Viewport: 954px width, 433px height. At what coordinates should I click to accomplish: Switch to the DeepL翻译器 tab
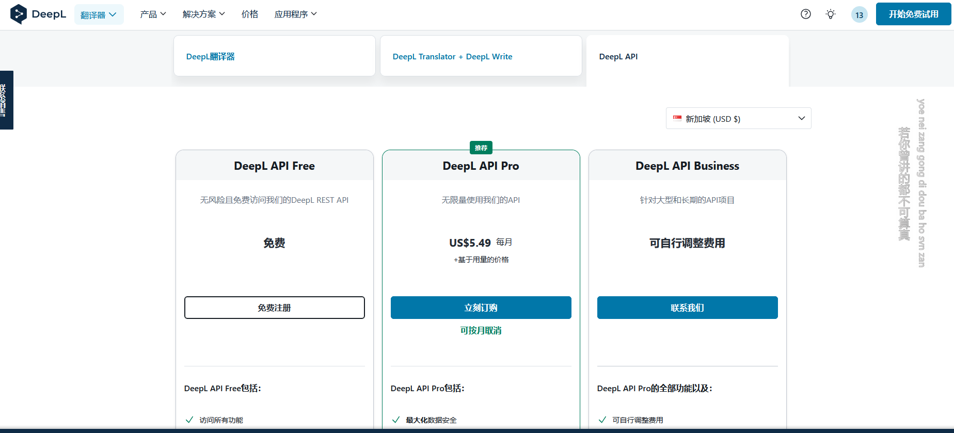point(274,56)
